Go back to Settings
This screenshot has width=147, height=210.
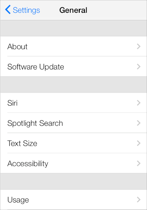(23, 10)
